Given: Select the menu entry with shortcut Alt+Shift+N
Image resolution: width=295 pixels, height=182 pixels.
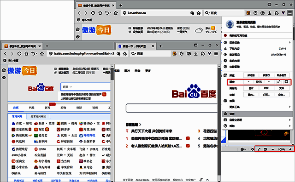Looking at the screenshot, I should pyautogui.click(x=257, y=55).
